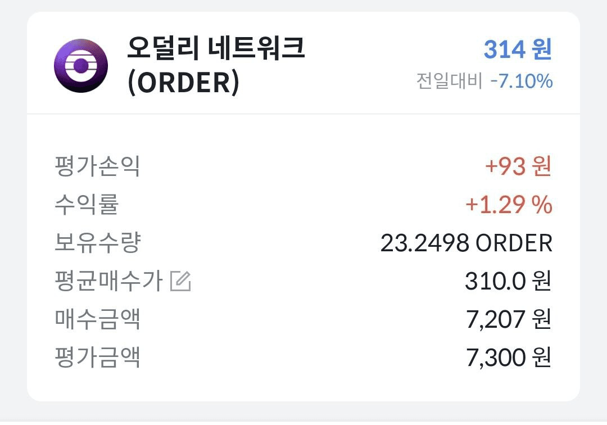Click the purple Orderly Network coin logo
The height and width of the screenshot is (425, 607).
coord(81,66)
